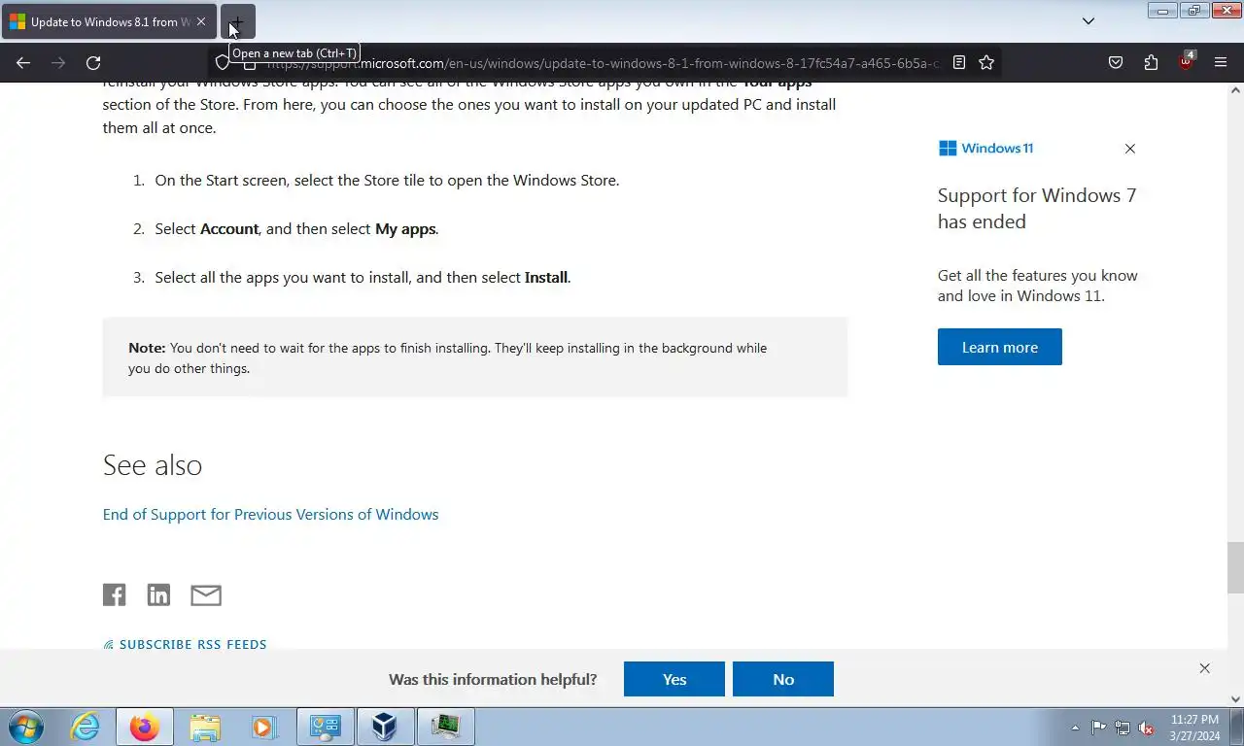Viewport: 1244px width, 746px height.
Task: Click the Learn more button
Action: coord(999,347)
